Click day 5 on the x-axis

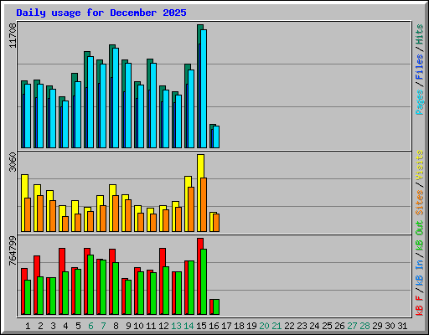point(78,326)
